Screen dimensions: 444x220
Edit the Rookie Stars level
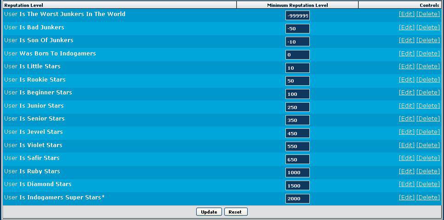[407, 80]
